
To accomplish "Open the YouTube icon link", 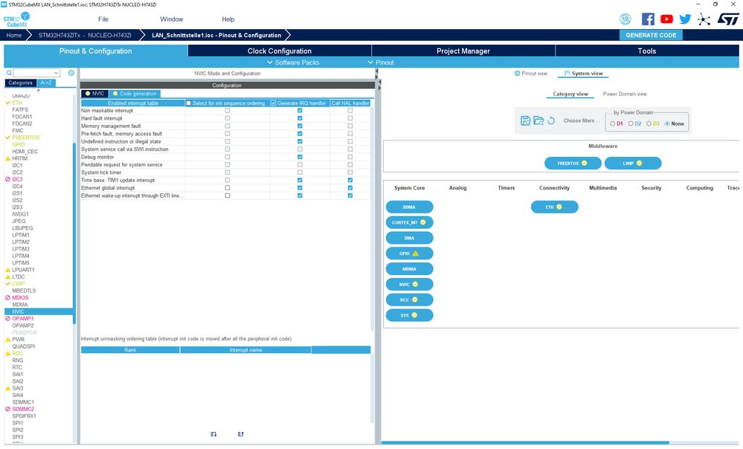I will [x=666, y=19].
